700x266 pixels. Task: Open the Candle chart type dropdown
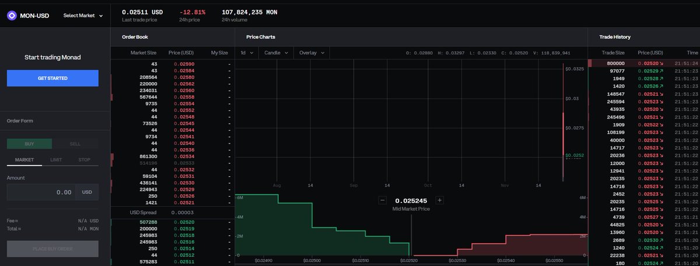point(276,52)
